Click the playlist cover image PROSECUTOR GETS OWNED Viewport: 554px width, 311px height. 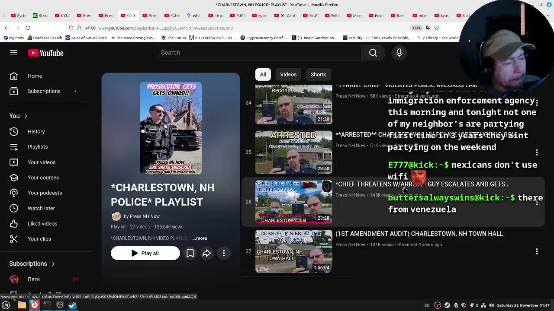click(x=171, y=128)
